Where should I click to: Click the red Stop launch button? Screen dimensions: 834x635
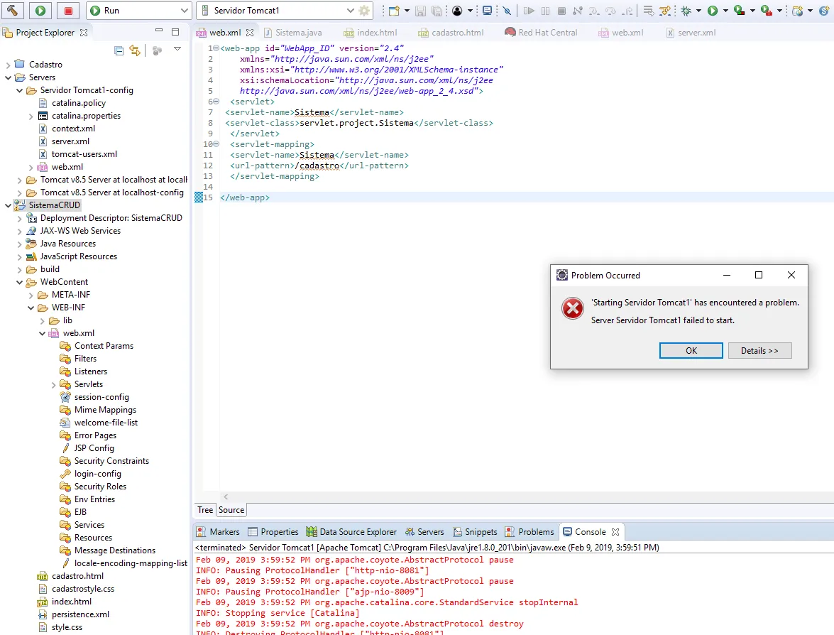[x=68, y=11]
